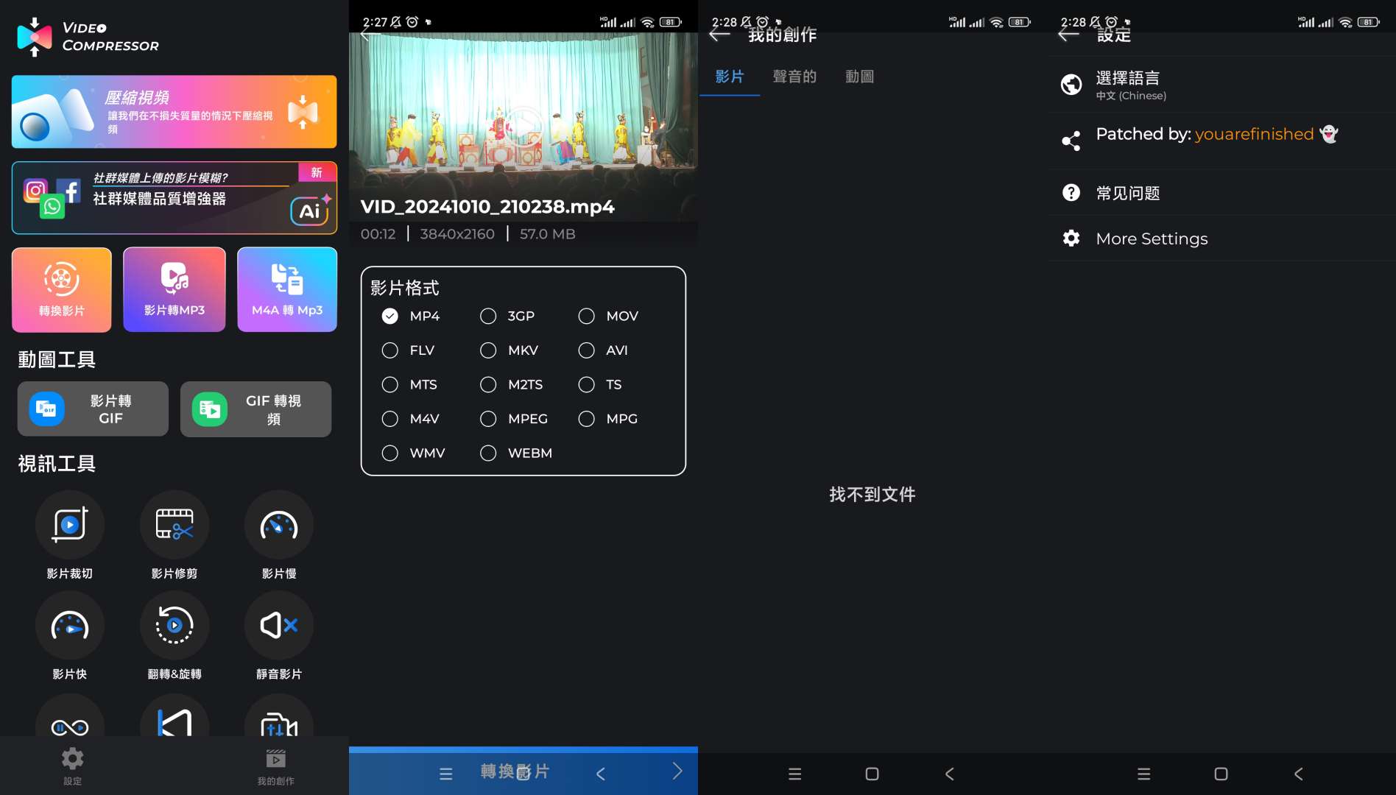Select the WEBM format option
Image resolution: width=1396 pixels, height=795 pixels.
click(516, 453)
